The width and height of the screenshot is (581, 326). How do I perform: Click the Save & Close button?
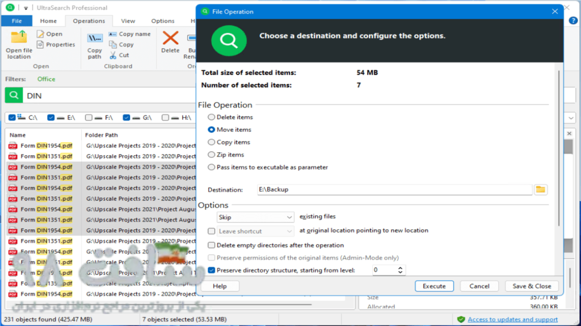532,286
